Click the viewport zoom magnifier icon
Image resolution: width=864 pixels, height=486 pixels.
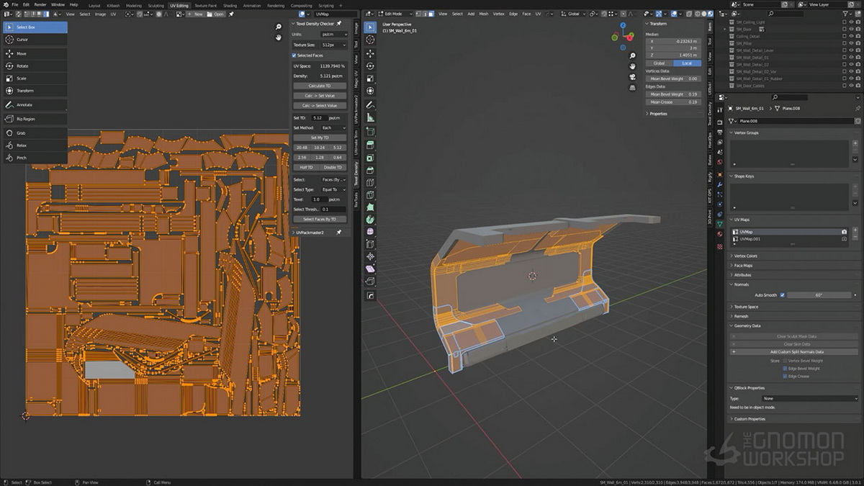pos(631,57)
